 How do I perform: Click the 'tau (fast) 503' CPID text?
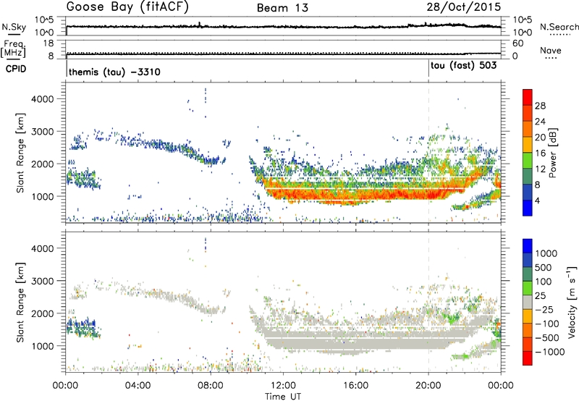click(x=464, y=66)
